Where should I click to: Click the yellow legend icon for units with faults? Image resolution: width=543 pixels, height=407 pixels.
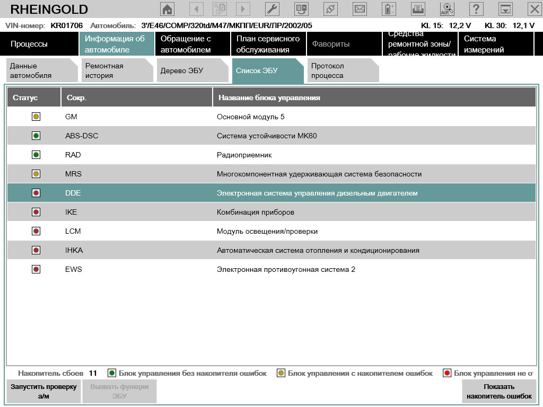pos(281,373)
